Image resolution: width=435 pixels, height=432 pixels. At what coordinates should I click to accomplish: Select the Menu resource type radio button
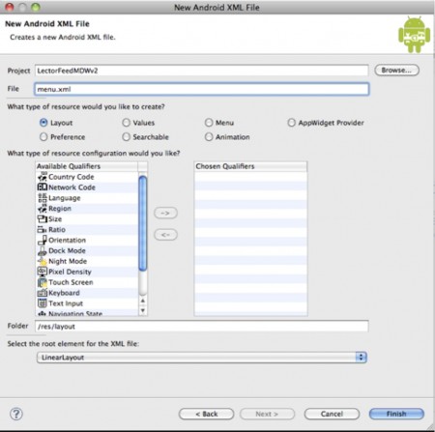point(209,123)
